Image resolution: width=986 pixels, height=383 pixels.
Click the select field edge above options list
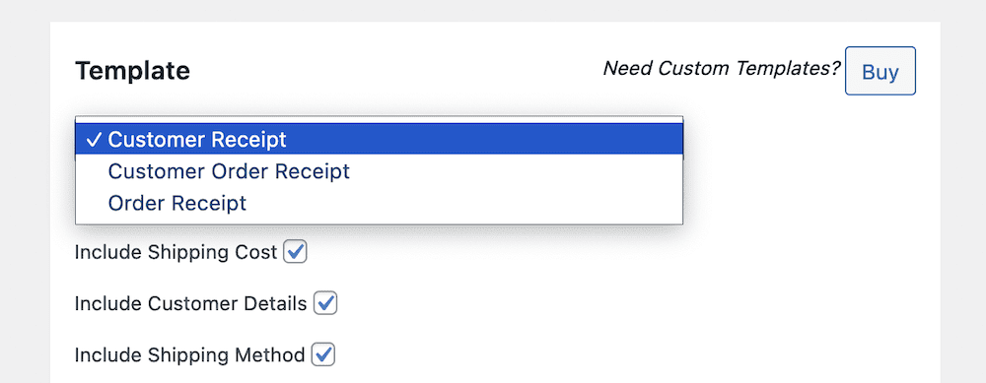pos(380,119)
